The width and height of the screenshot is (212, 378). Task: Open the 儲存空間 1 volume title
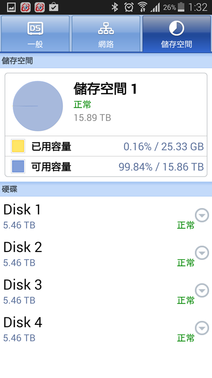click(x=106, y=89)
